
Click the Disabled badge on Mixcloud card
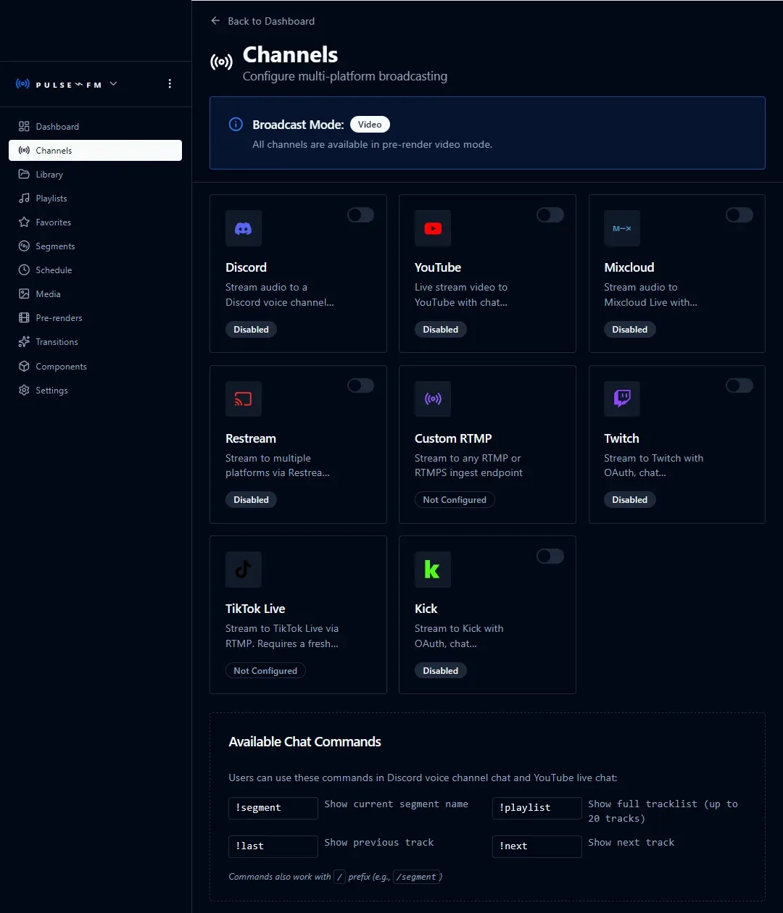point(629,329)
